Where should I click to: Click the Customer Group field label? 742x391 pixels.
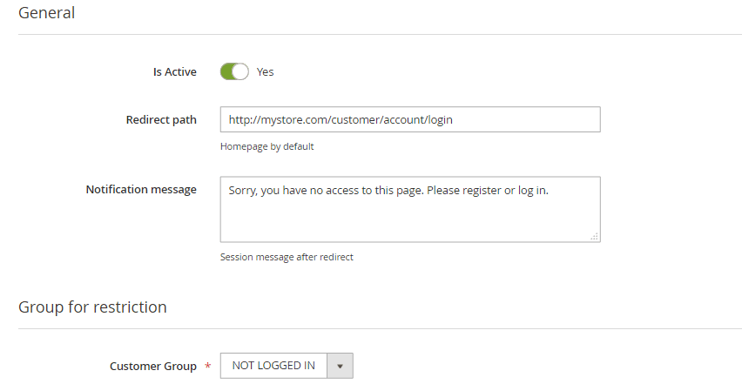[153, 366]
